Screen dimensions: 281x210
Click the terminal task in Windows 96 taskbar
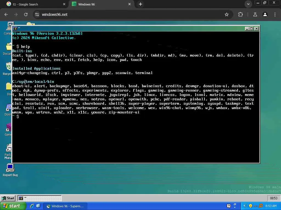click(40, 198)
